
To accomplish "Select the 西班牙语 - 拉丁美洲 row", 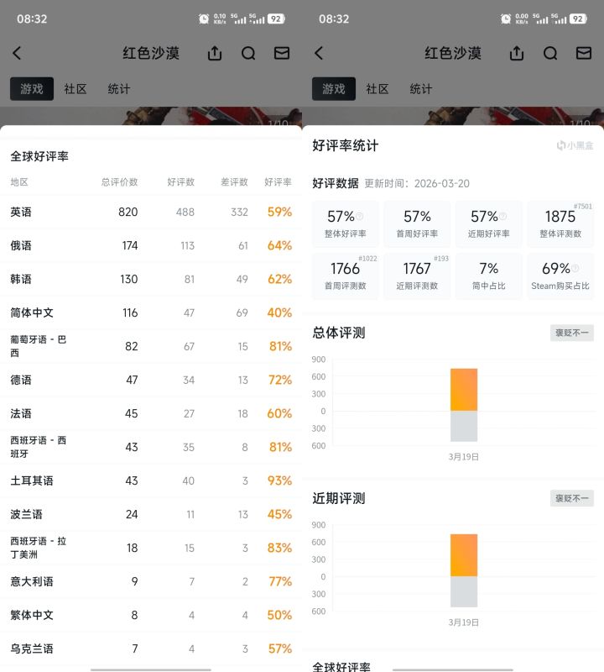I will (x=151, y=548).
